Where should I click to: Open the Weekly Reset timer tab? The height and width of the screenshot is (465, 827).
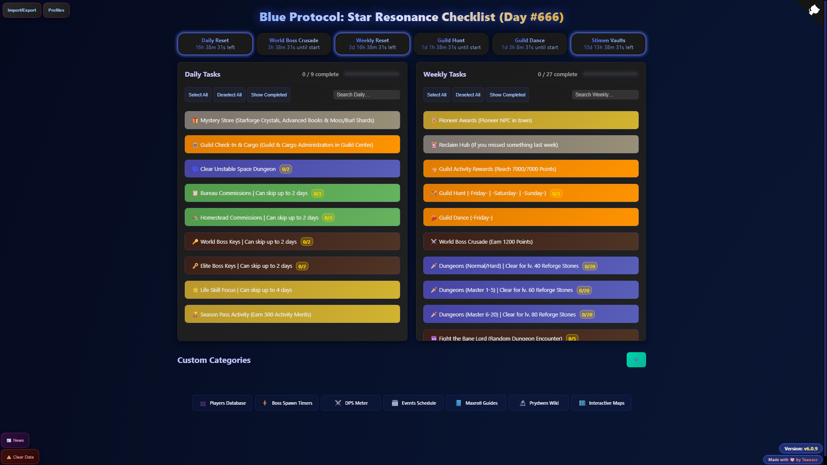(x=372, y=44)
